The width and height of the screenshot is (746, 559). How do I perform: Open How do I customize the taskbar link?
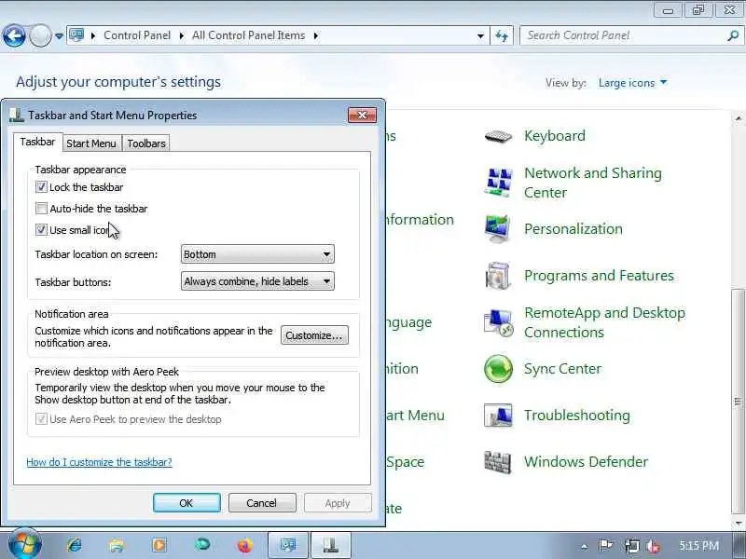[99, 462]
